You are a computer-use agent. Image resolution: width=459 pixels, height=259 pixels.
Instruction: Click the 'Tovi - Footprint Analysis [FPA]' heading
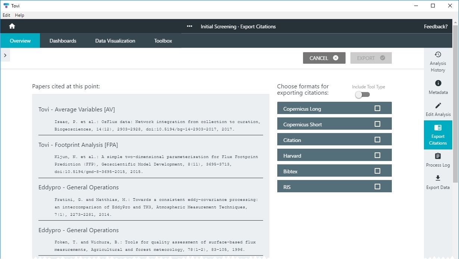coord(78,145)
